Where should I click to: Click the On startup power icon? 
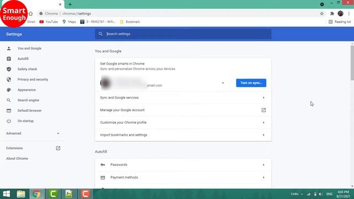pos(9,121)
